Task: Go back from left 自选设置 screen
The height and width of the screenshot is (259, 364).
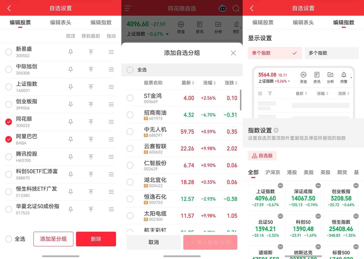Action: click(9, 8)
